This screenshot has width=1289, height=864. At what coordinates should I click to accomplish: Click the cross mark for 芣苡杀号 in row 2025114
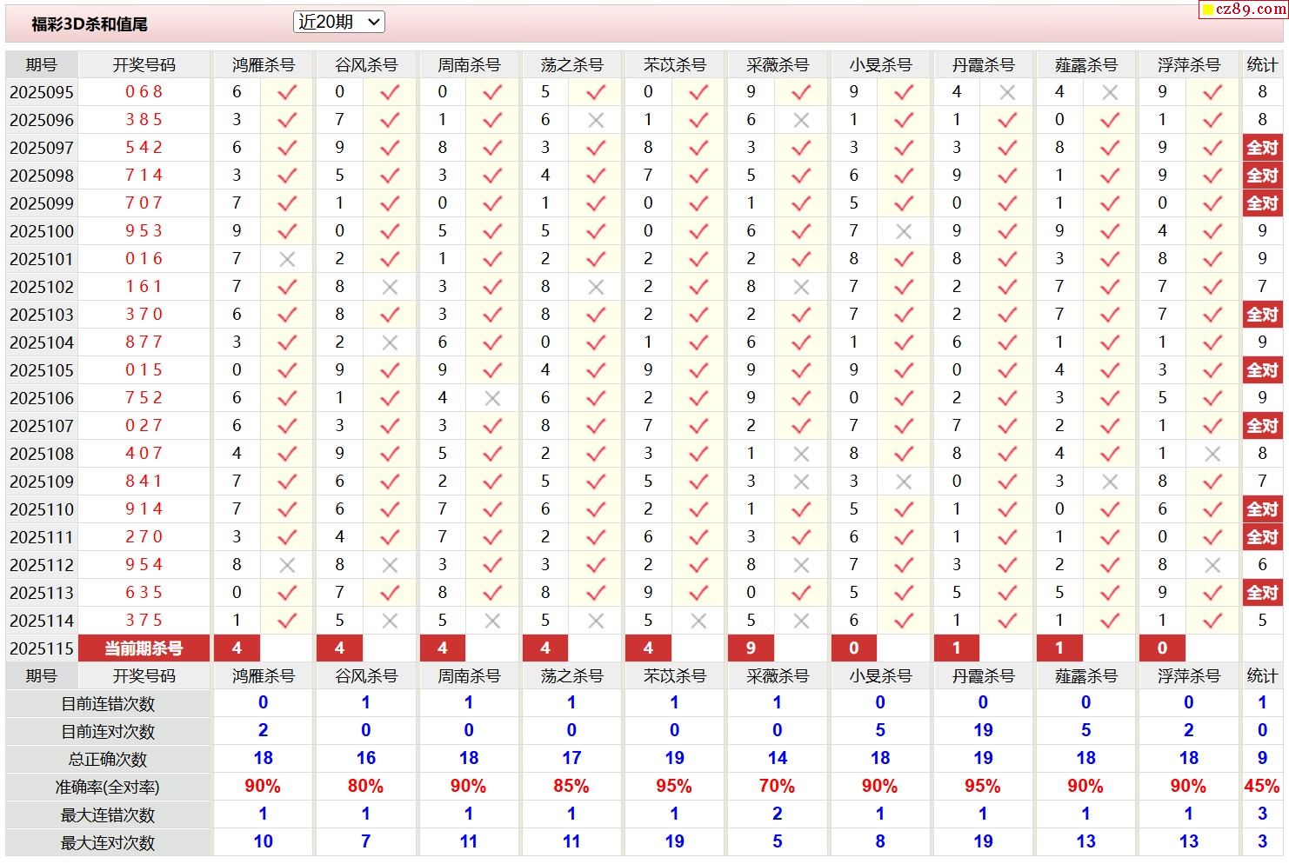[x=698, y=621]
